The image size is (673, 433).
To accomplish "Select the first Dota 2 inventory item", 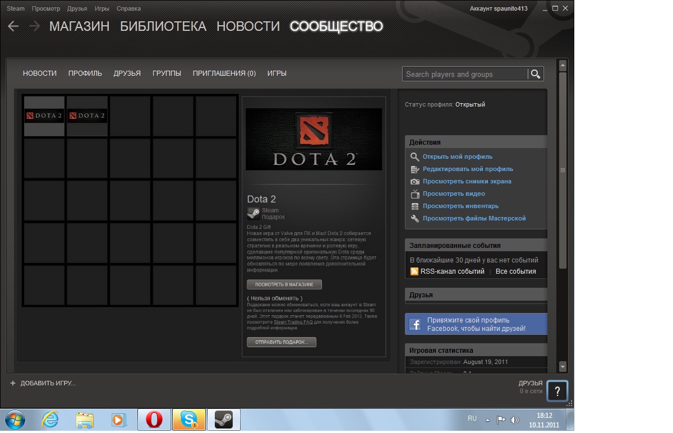I will click(44, 116).
